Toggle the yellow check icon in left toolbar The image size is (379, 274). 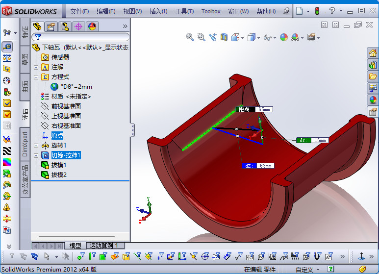coord(7,103)
